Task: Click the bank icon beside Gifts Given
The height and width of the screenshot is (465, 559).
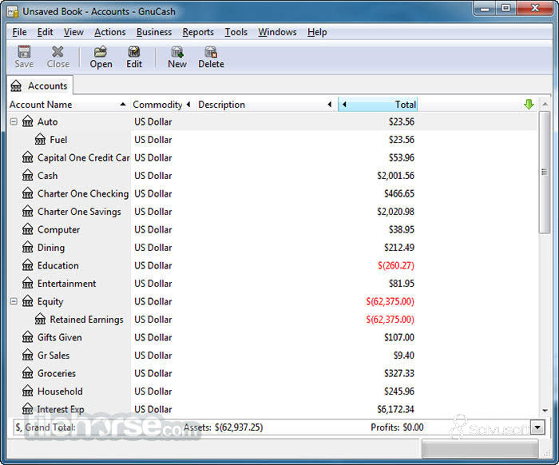Action: click(27, 336)
